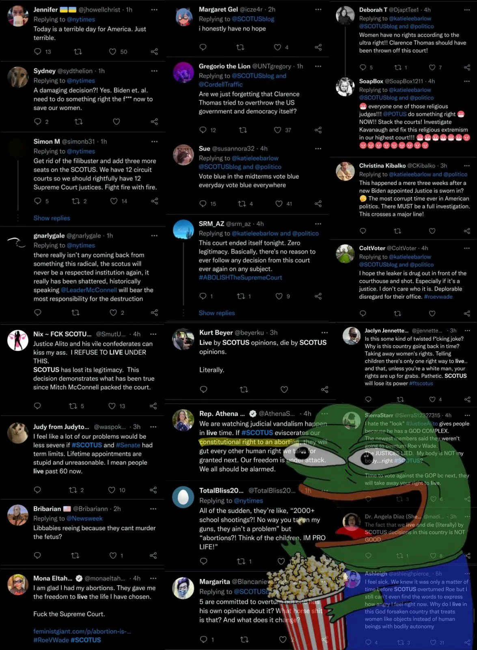This screenshot has width=477, height=650.
Task: Retweet Nix ~ FCK SCOTU's tweet
Action: 73,406
